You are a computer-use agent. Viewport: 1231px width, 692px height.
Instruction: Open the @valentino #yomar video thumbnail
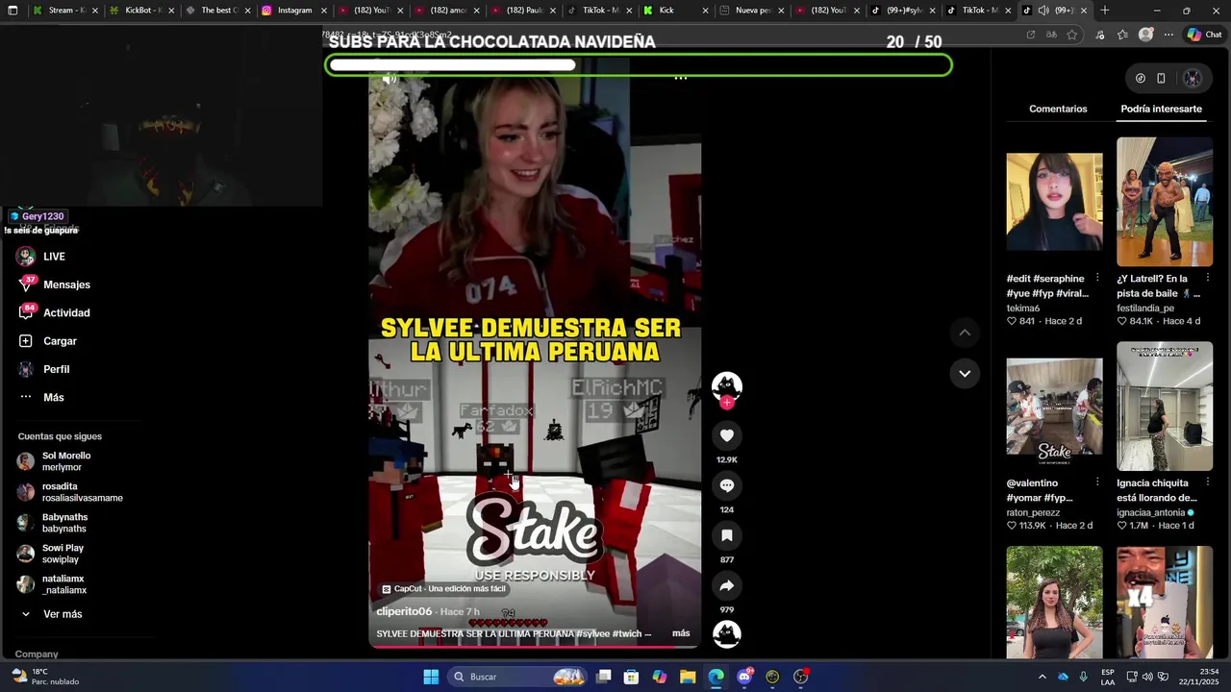(x=1055, y=407)
